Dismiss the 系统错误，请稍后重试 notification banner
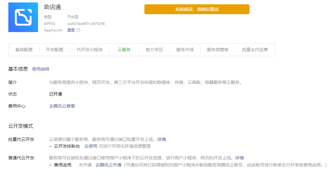Image resolution: width=333 pixels, height=172 pixels. pos(197,9)
